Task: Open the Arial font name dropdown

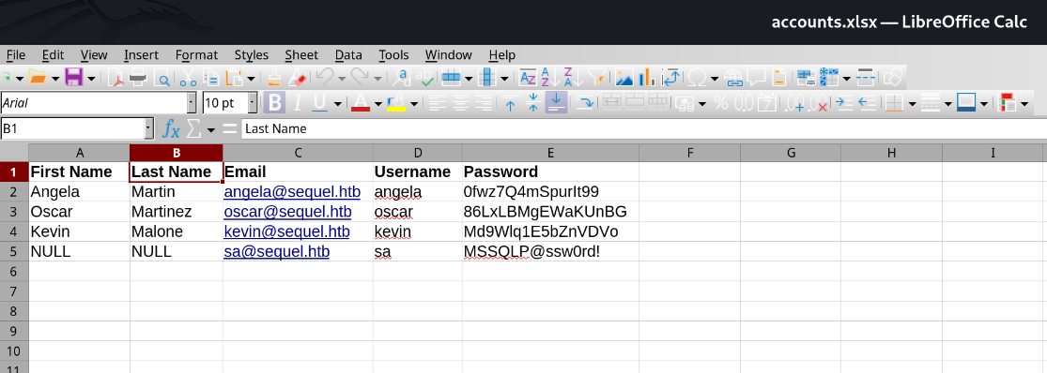Action: click(x=192, y=102)
